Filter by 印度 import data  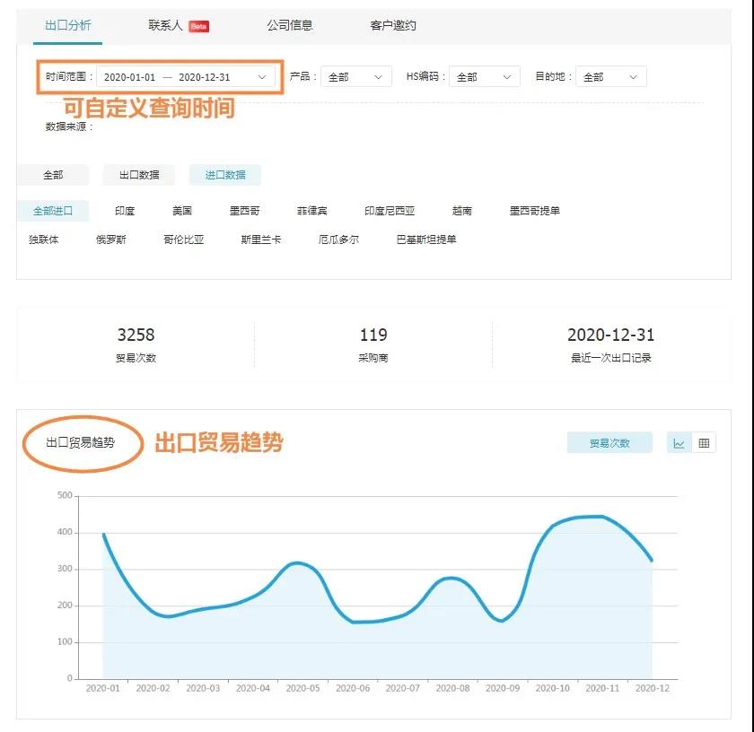(x=125, y=211)
